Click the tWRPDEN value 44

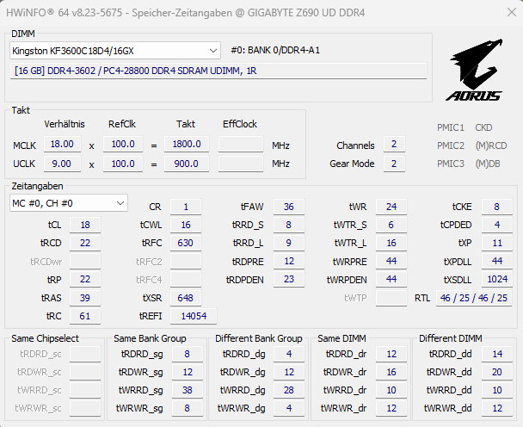pyautogui.click(x=391, y=280)
